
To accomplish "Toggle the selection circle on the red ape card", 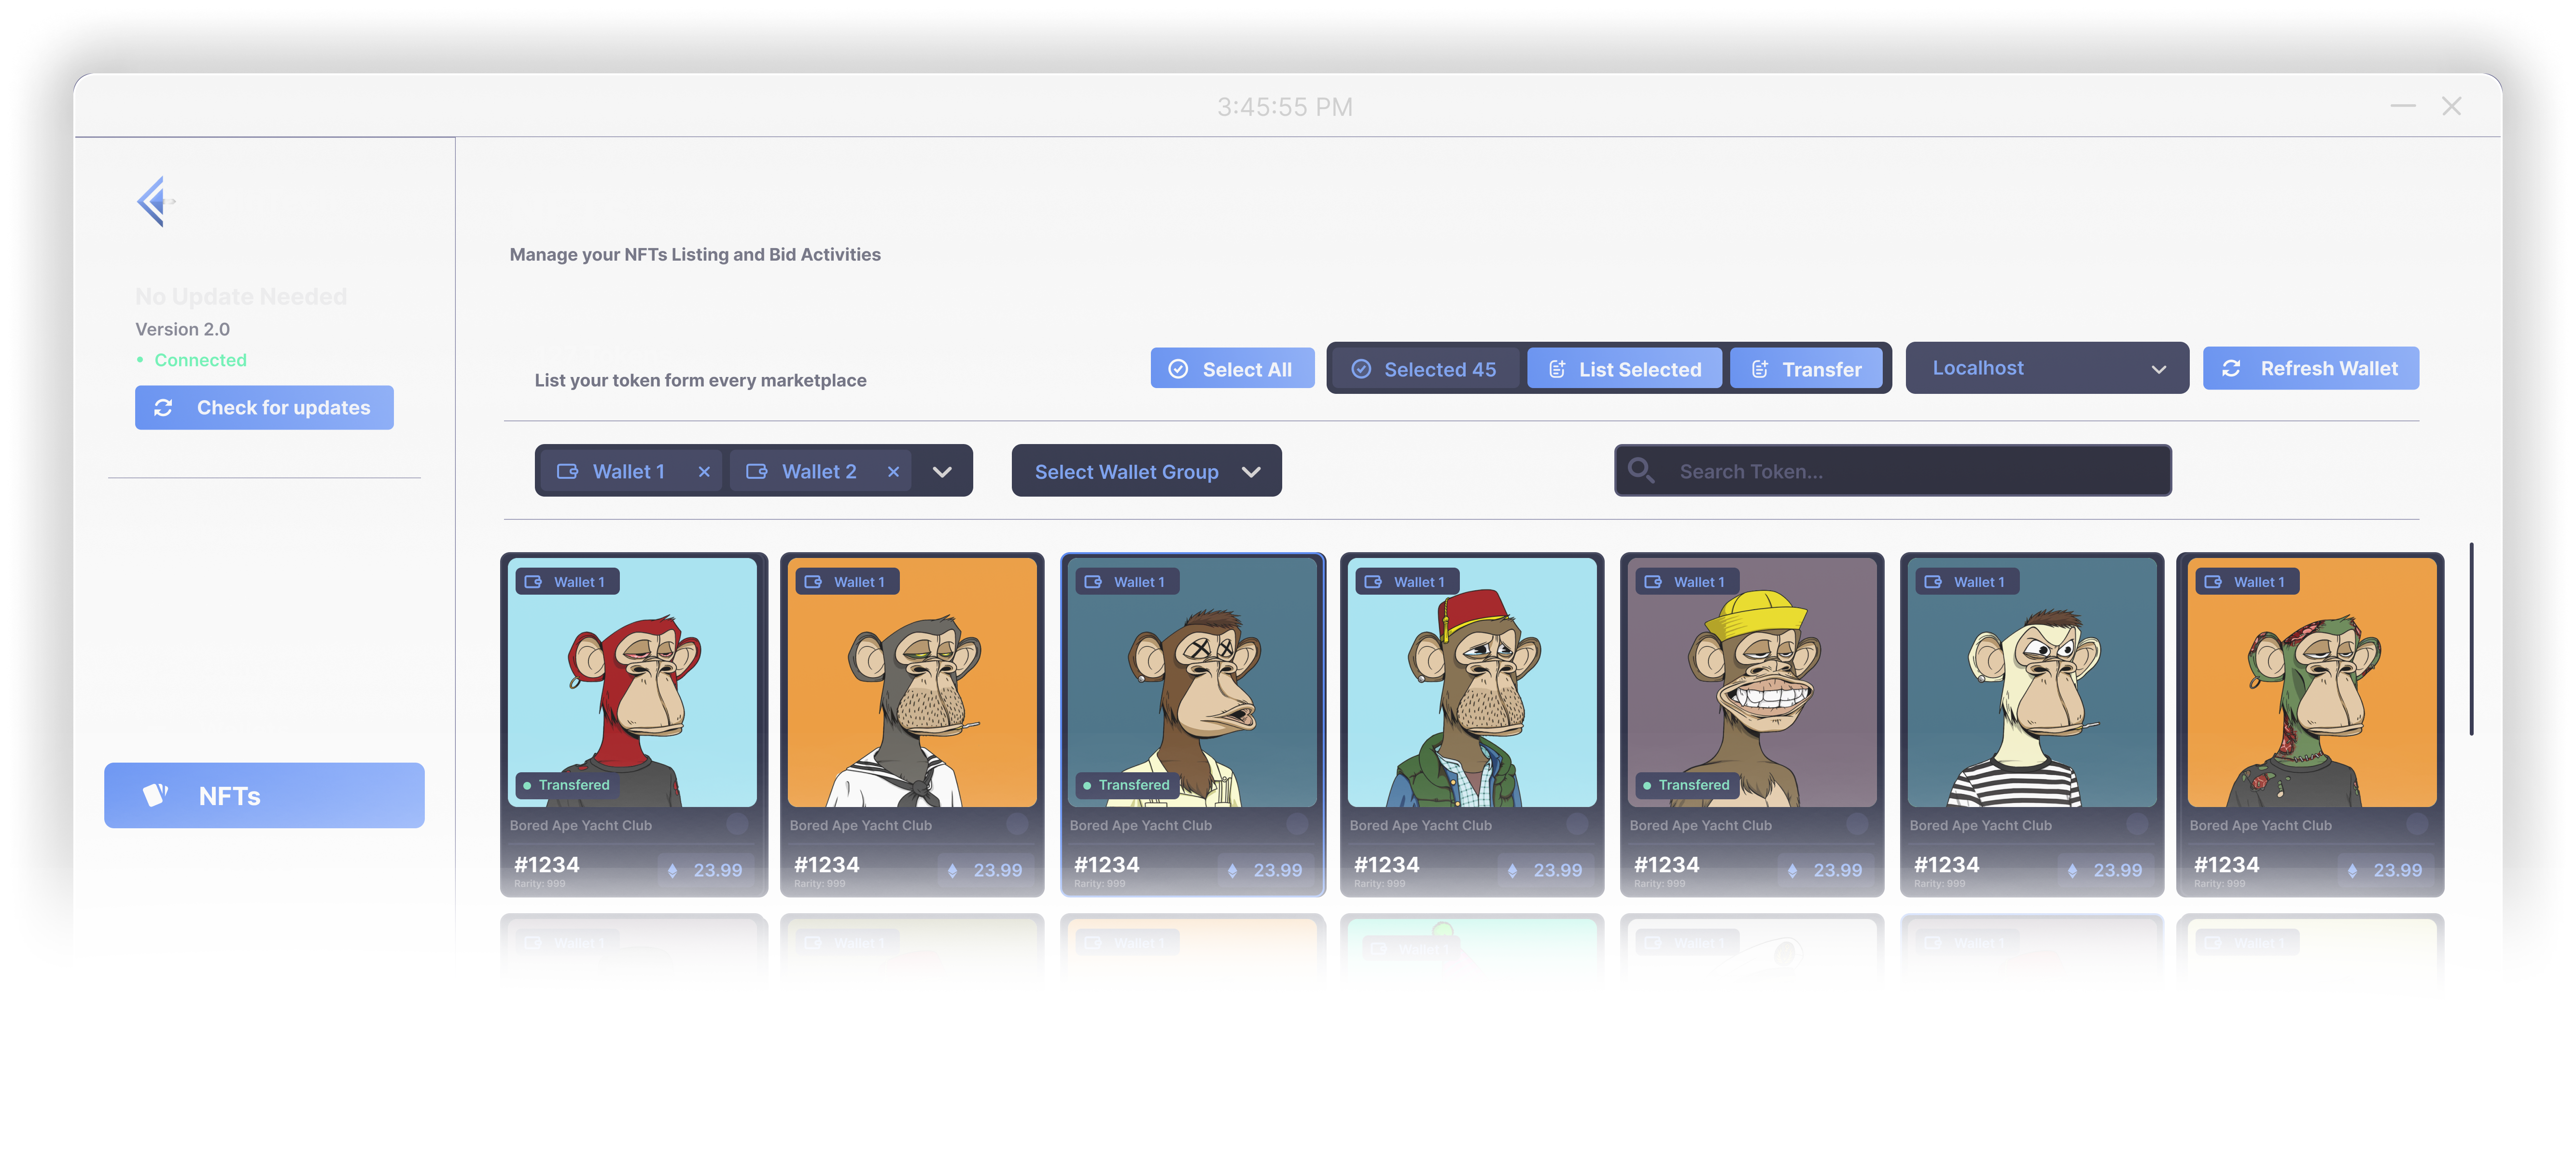I will coord(737,824).
